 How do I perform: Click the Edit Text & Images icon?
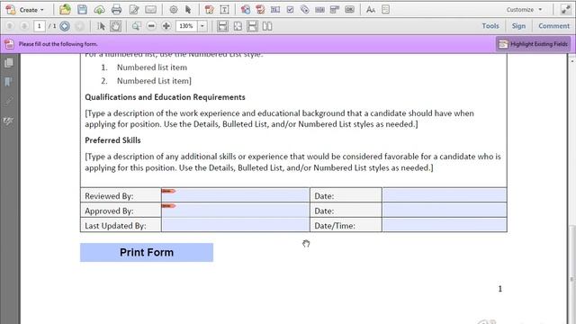(210, 10)
